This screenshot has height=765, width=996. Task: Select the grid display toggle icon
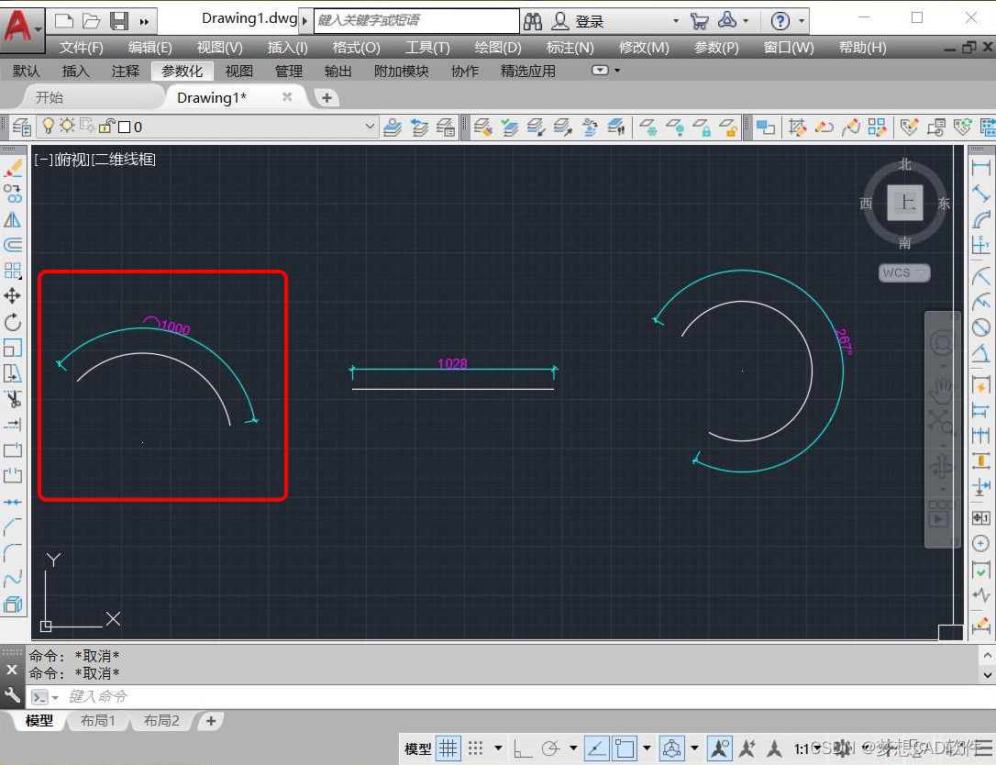click(x=448, y=748)
